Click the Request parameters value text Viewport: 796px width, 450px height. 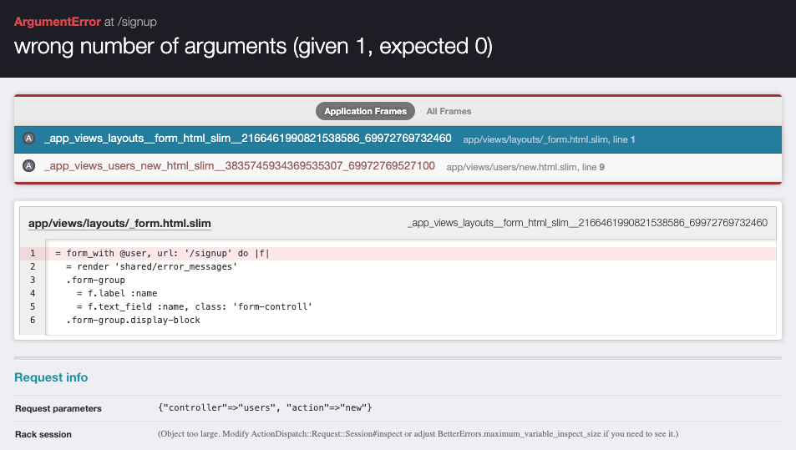tap(264, 408)
